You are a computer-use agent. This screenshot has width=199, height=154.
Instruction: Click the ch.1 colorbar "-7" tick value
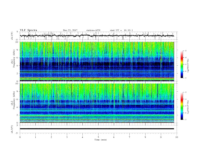coord(185,78)
